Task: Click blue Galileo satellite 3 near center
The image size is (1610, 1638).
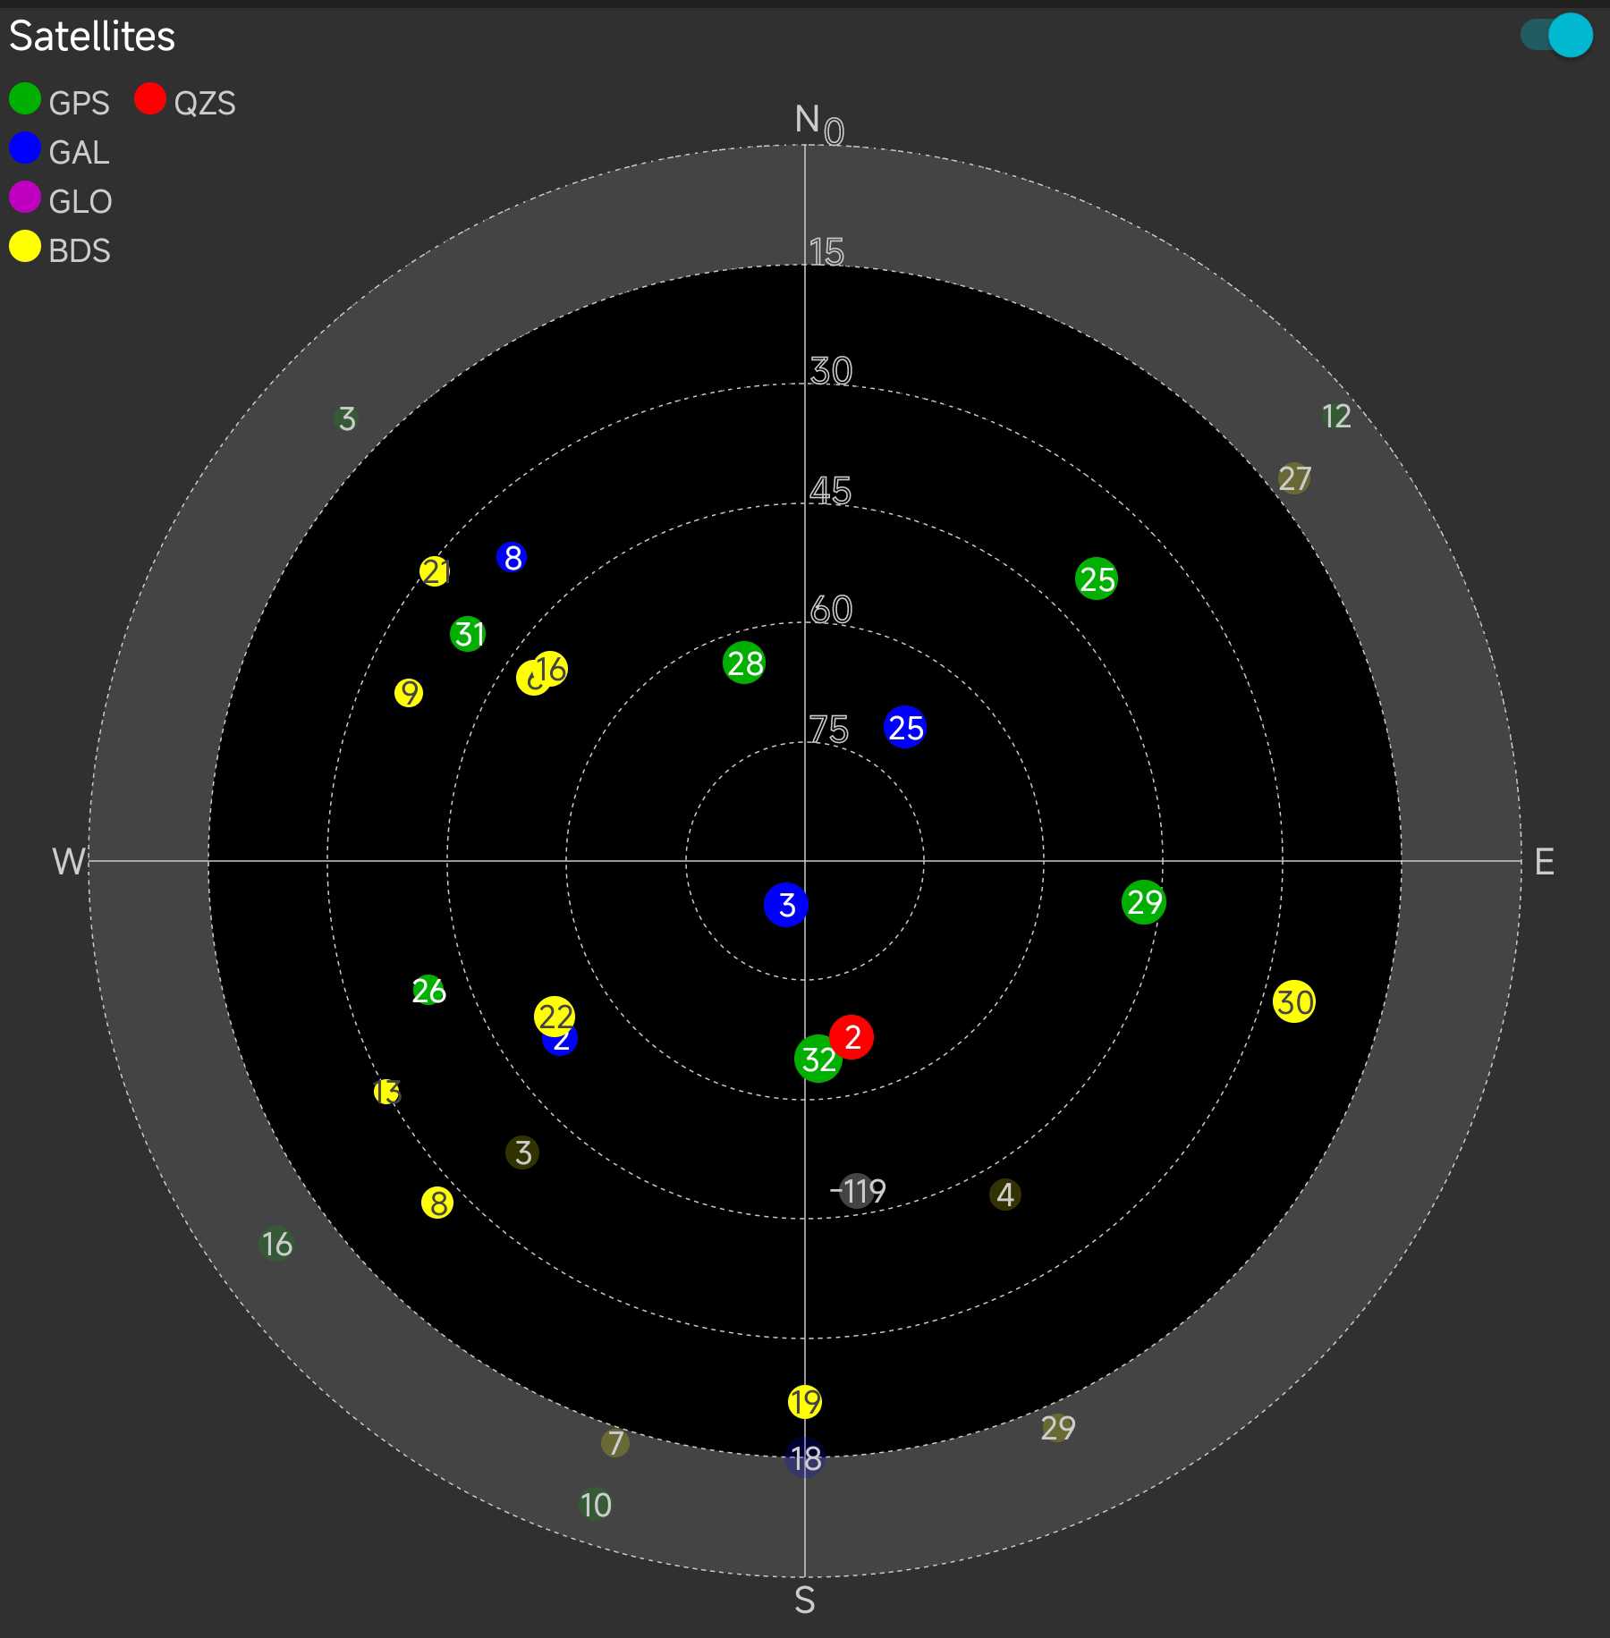Action: pos(786,905)
